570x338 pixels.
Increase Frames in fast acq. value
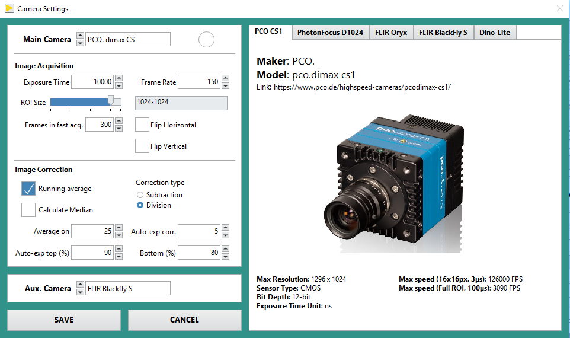click(x=119, y=121)
